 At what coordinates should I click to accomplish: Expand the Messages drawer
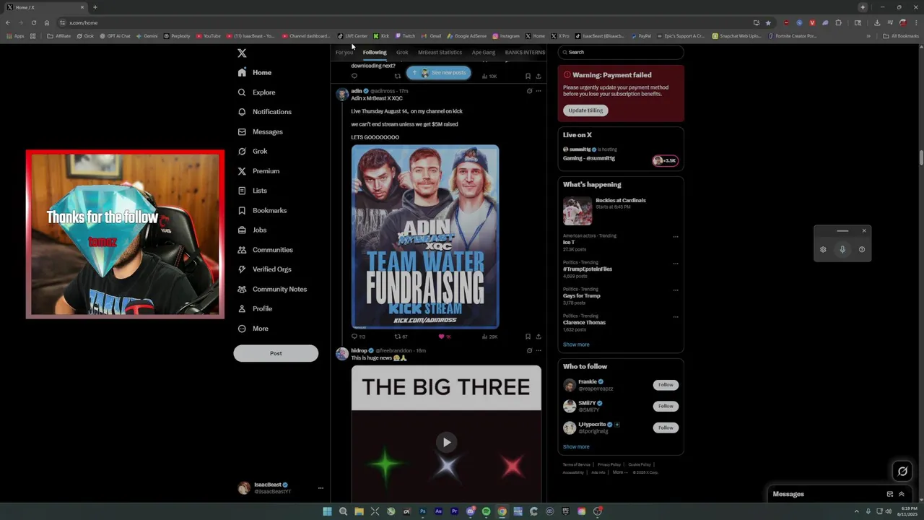click(901, 494)
